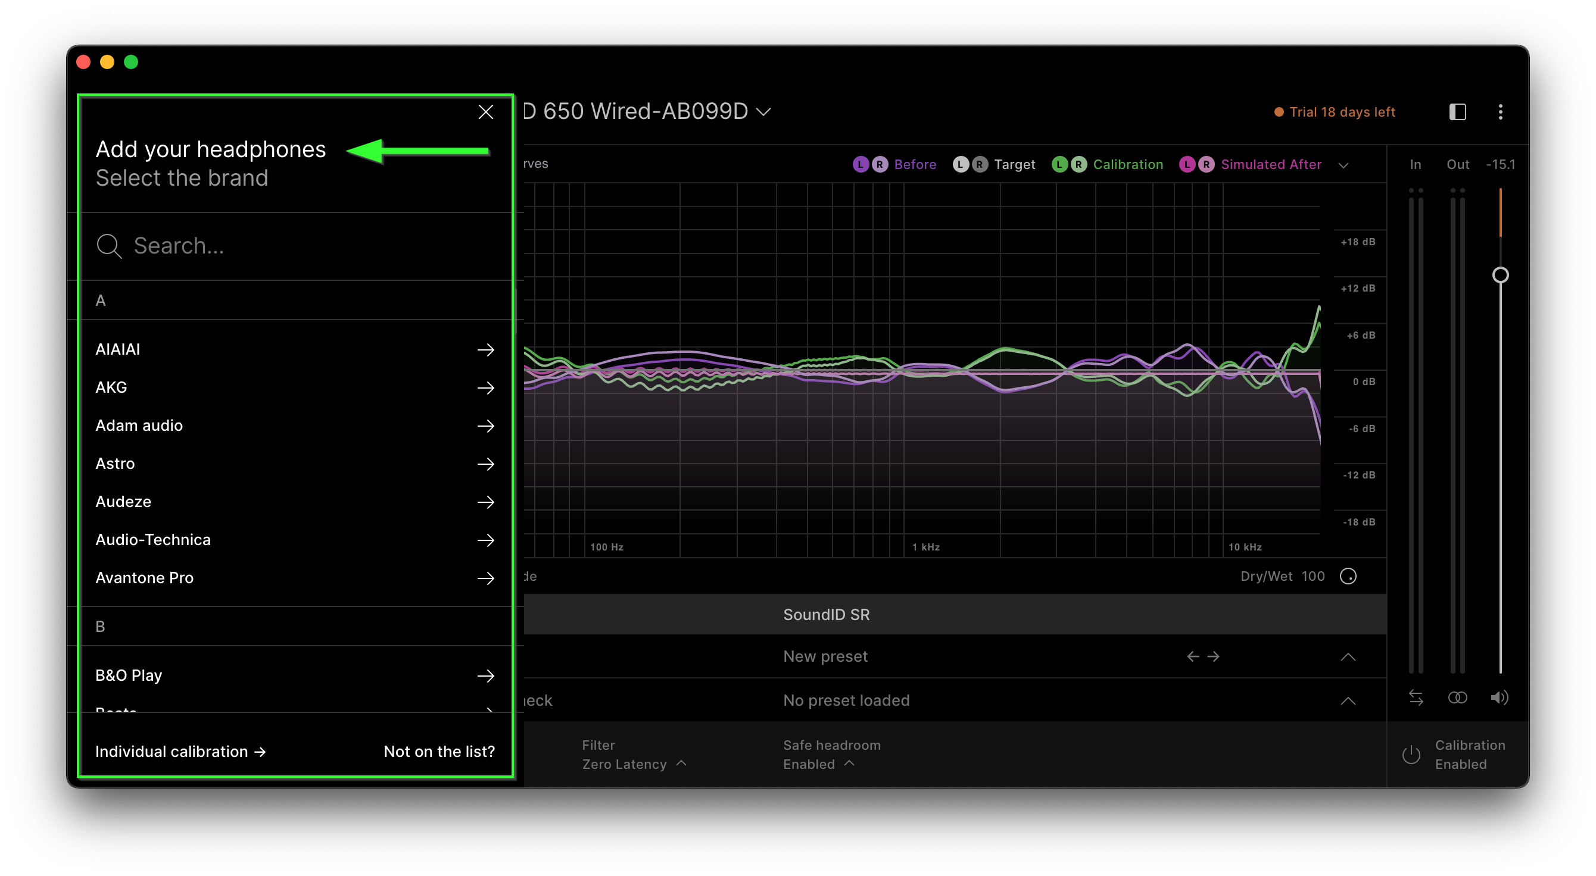
Task: Open Individual calibration link
Action: [x=181, y=752]
